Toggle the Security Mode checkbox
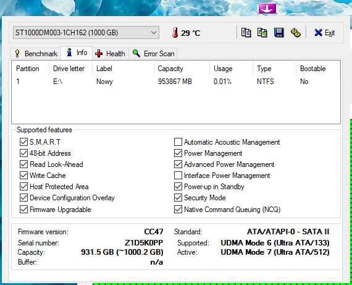Viewport: 352px width, 285px height. coord(178,198)
